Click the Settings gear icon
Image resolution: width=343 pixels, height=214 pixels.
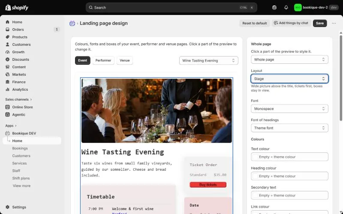click(x=7, y=207)
